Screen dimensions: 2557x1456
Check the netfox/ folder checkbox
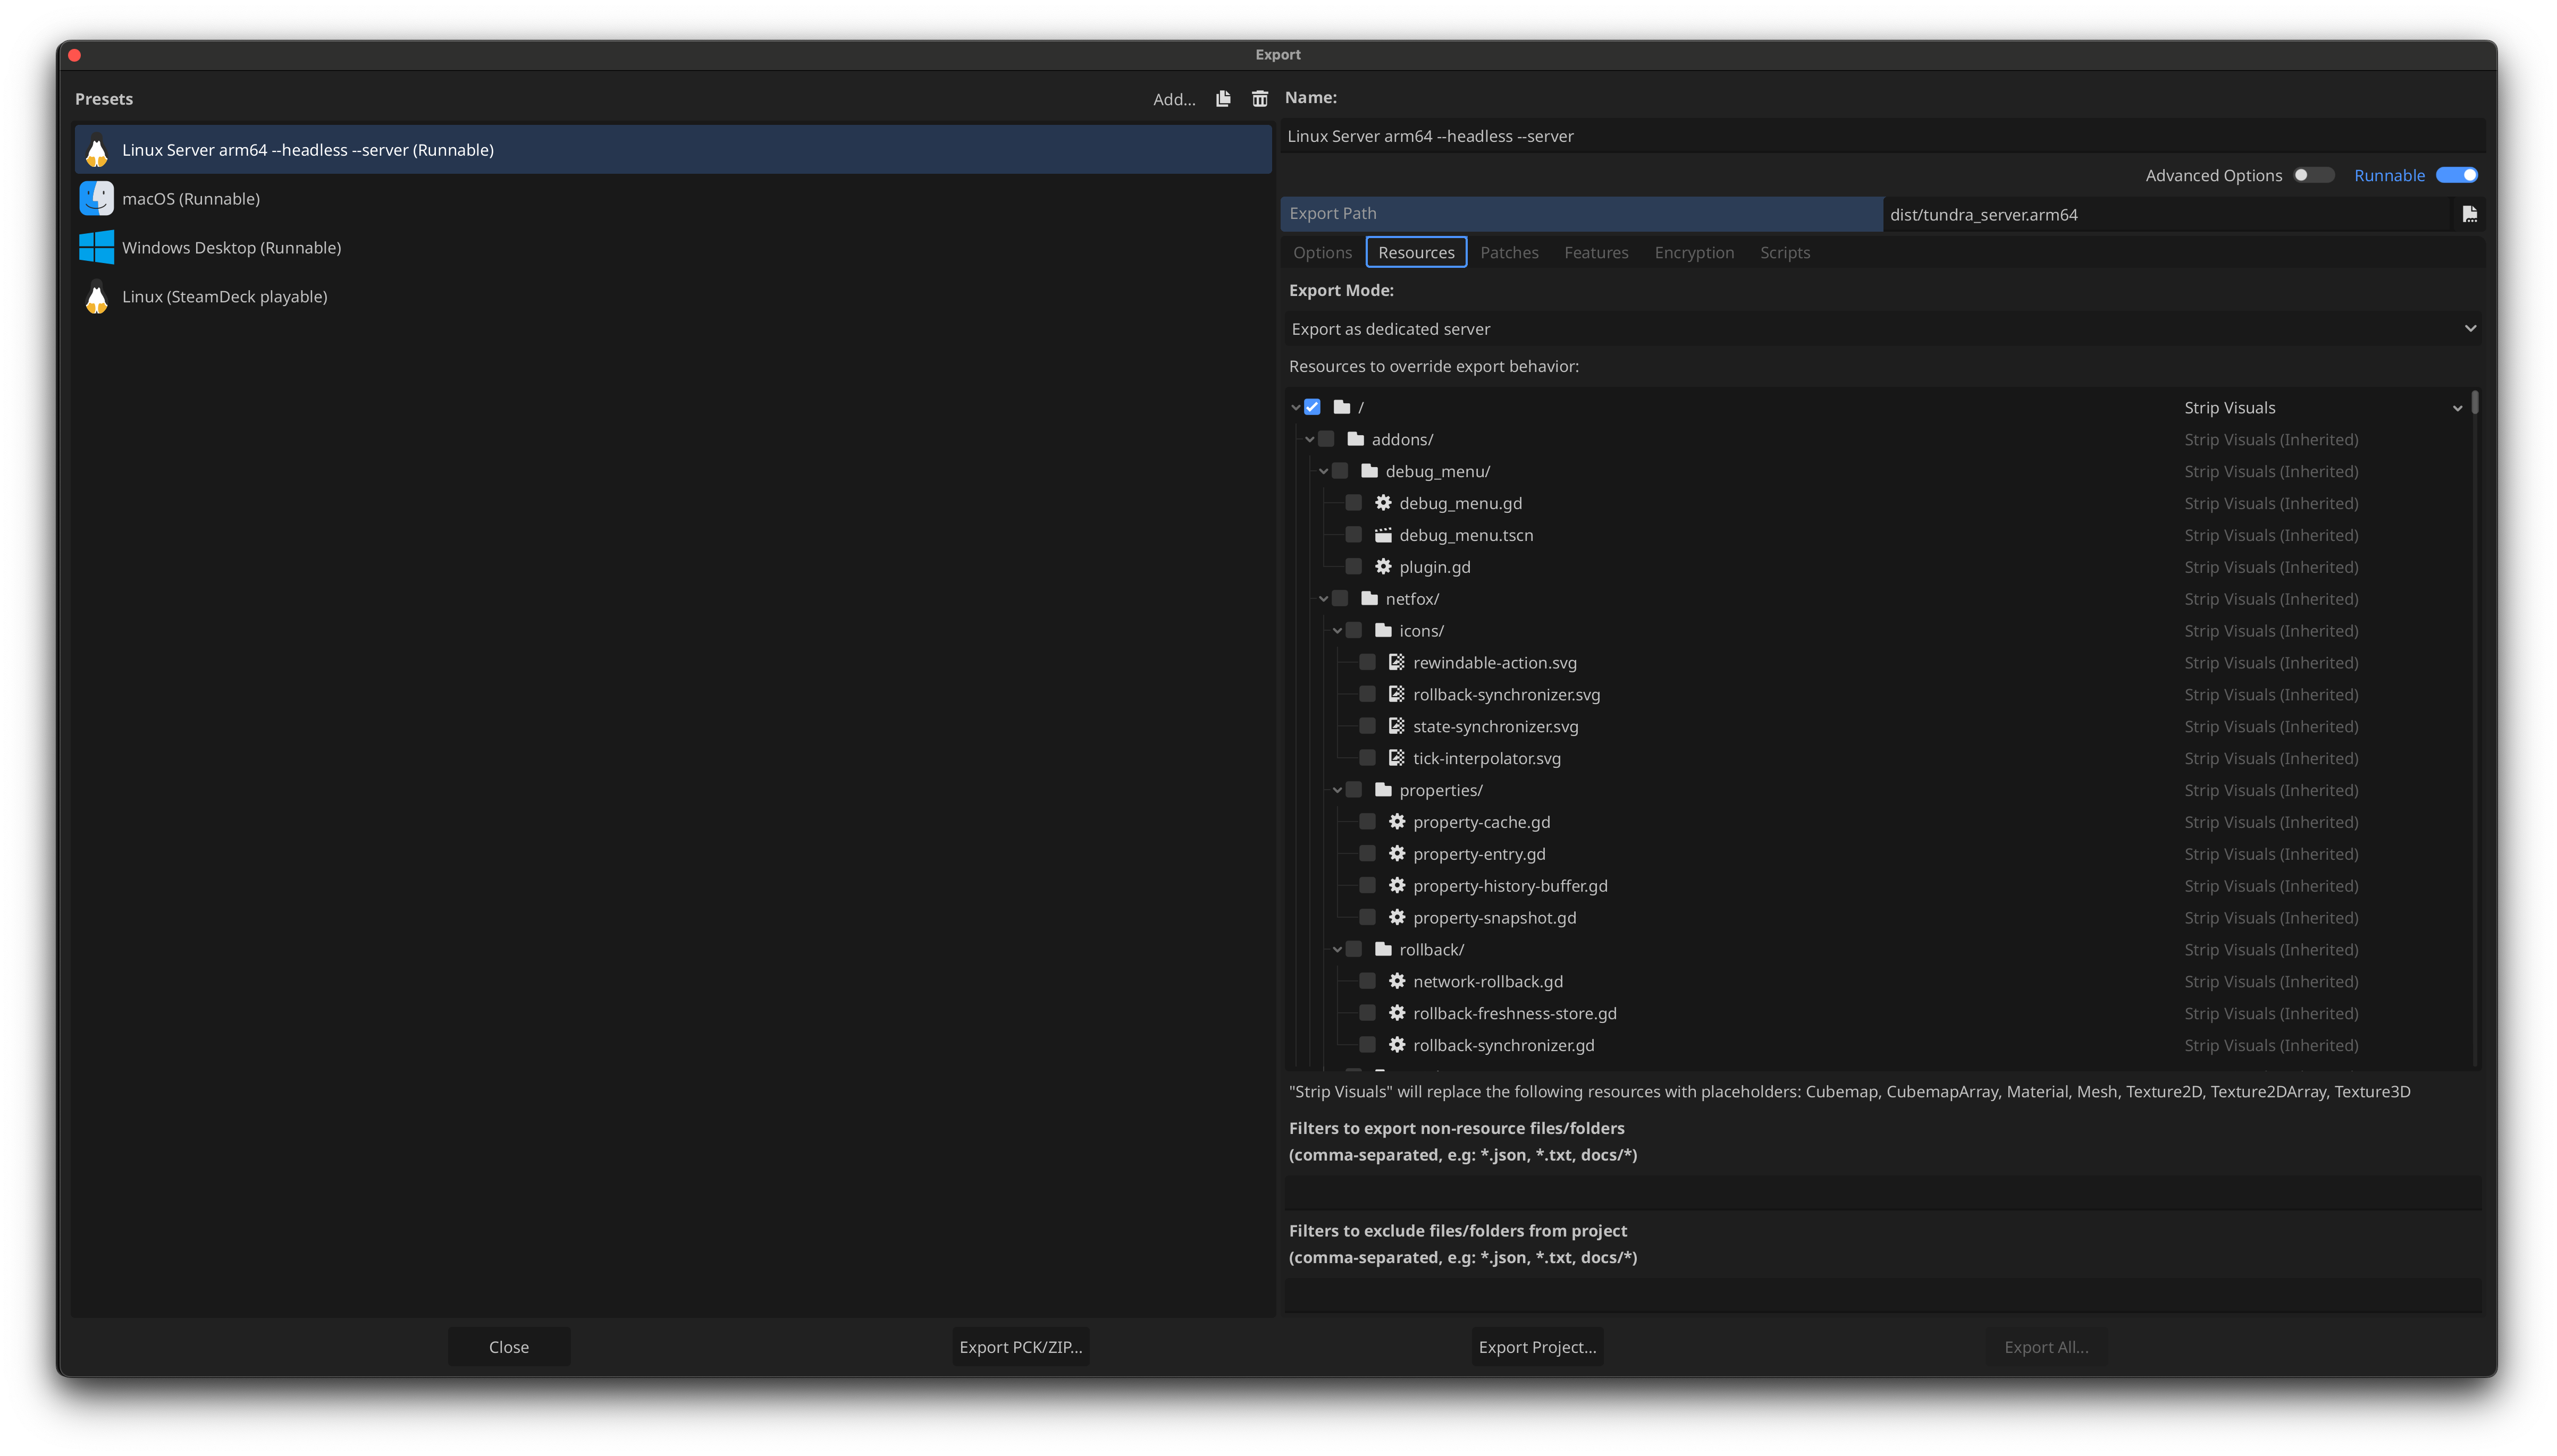[1340, 599]
